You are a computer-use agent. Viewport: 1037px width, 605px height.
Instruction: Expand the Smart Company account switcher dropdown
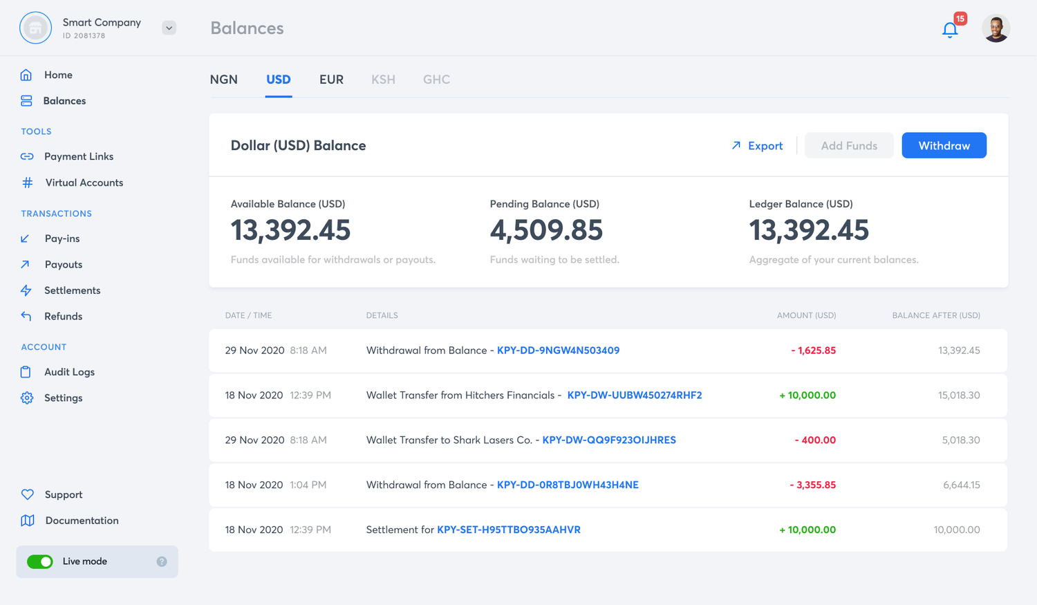coord(169,28)
